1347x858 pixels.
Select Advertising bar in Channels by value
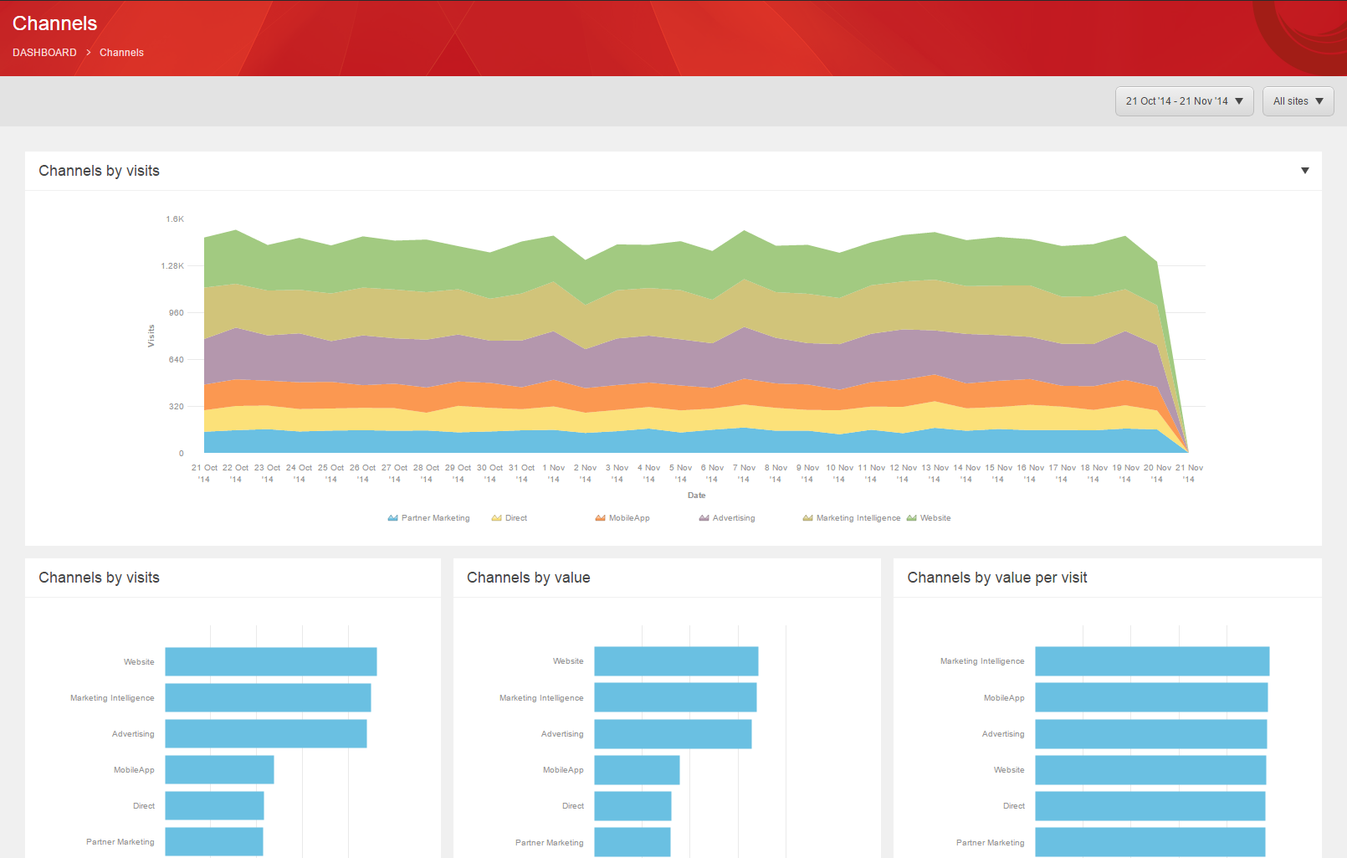[x=673, y=733]
